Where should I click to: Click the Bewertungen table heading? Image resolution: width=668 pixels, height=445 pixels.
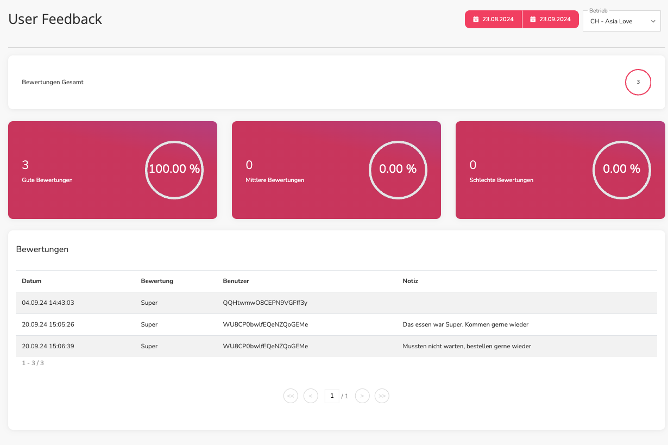[x=42, y=249]
